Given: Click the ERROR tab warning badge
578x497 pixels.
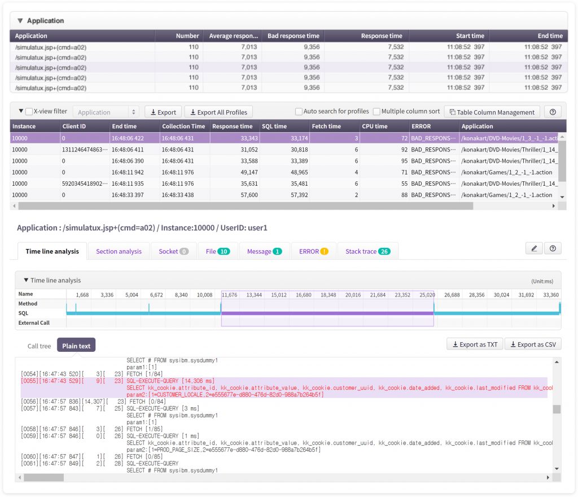Looking at the screenshot, I should tap(325, 251).
